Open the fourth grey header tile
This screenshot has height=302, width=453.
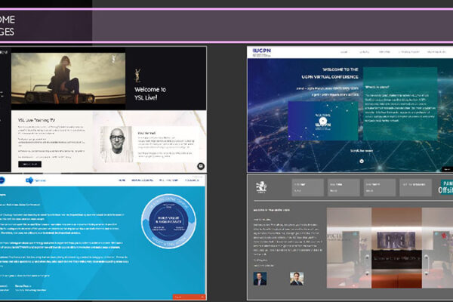click(x=415, y=187)
